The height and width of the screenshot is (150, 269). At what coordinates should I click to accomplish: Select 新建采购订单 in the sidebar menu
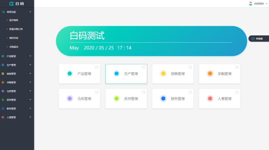click(x=16, y=29)
